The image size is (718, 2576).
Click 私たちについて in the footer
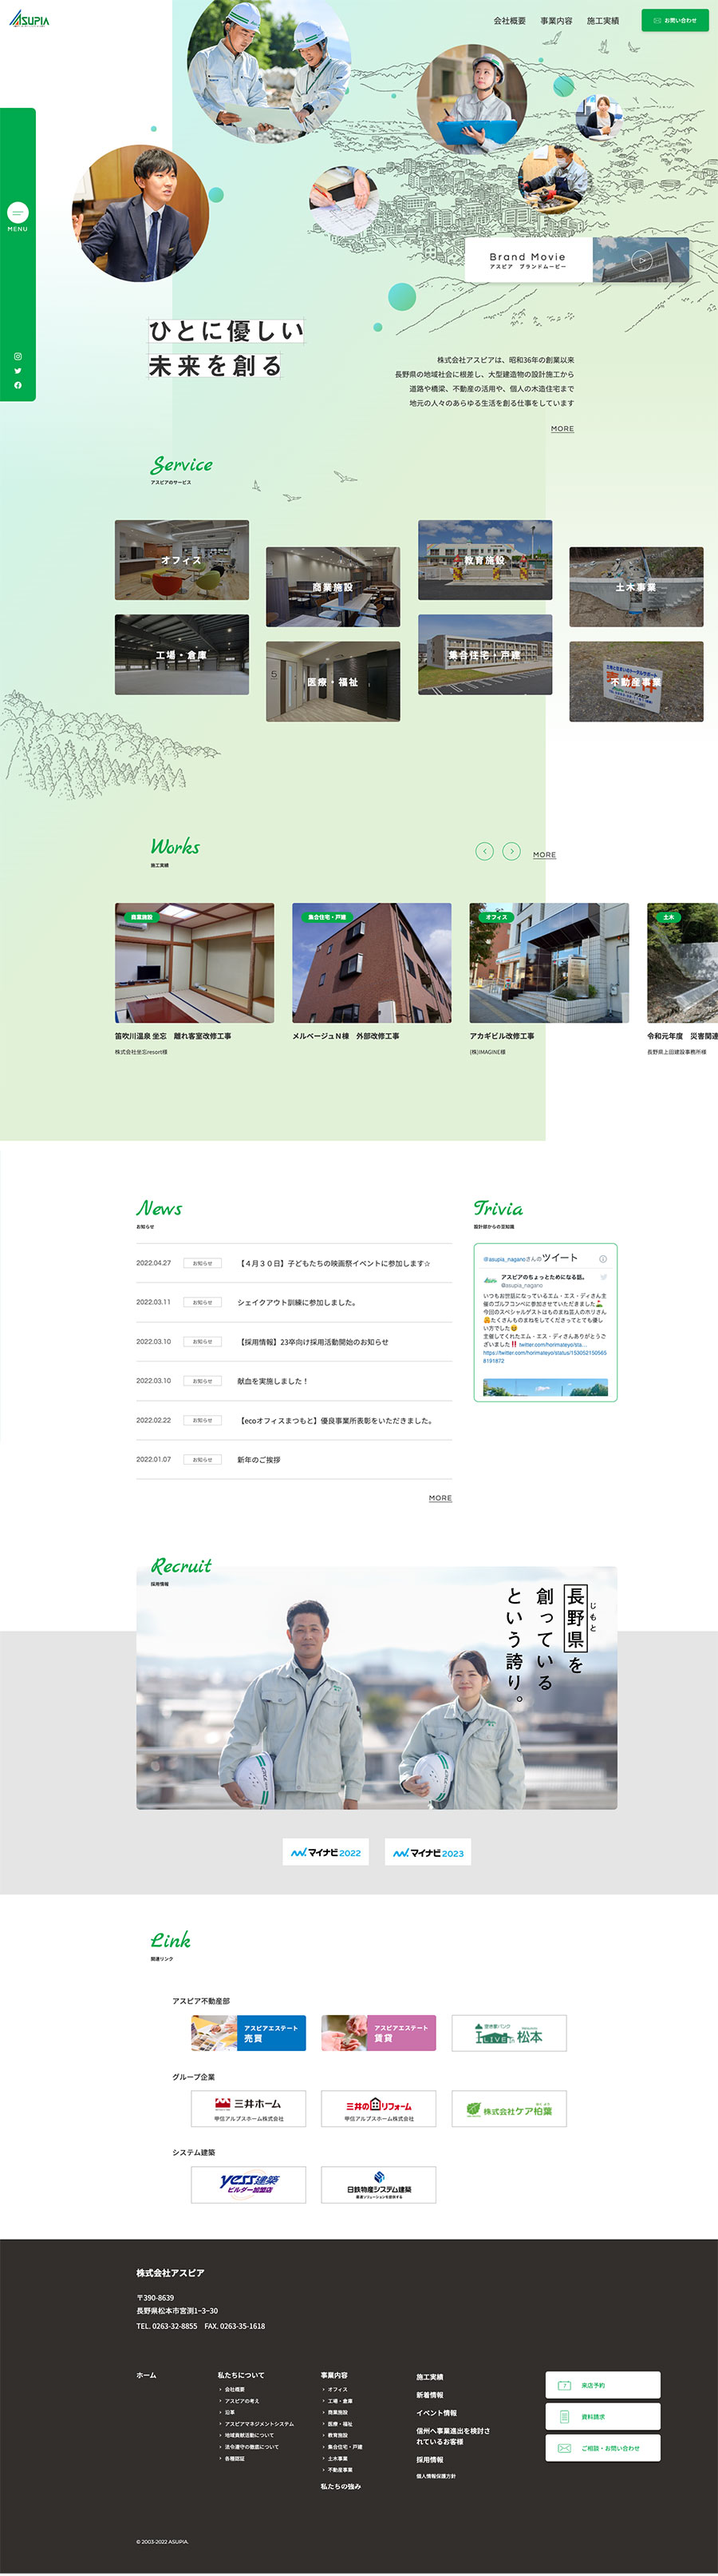tap(241, 2375)
